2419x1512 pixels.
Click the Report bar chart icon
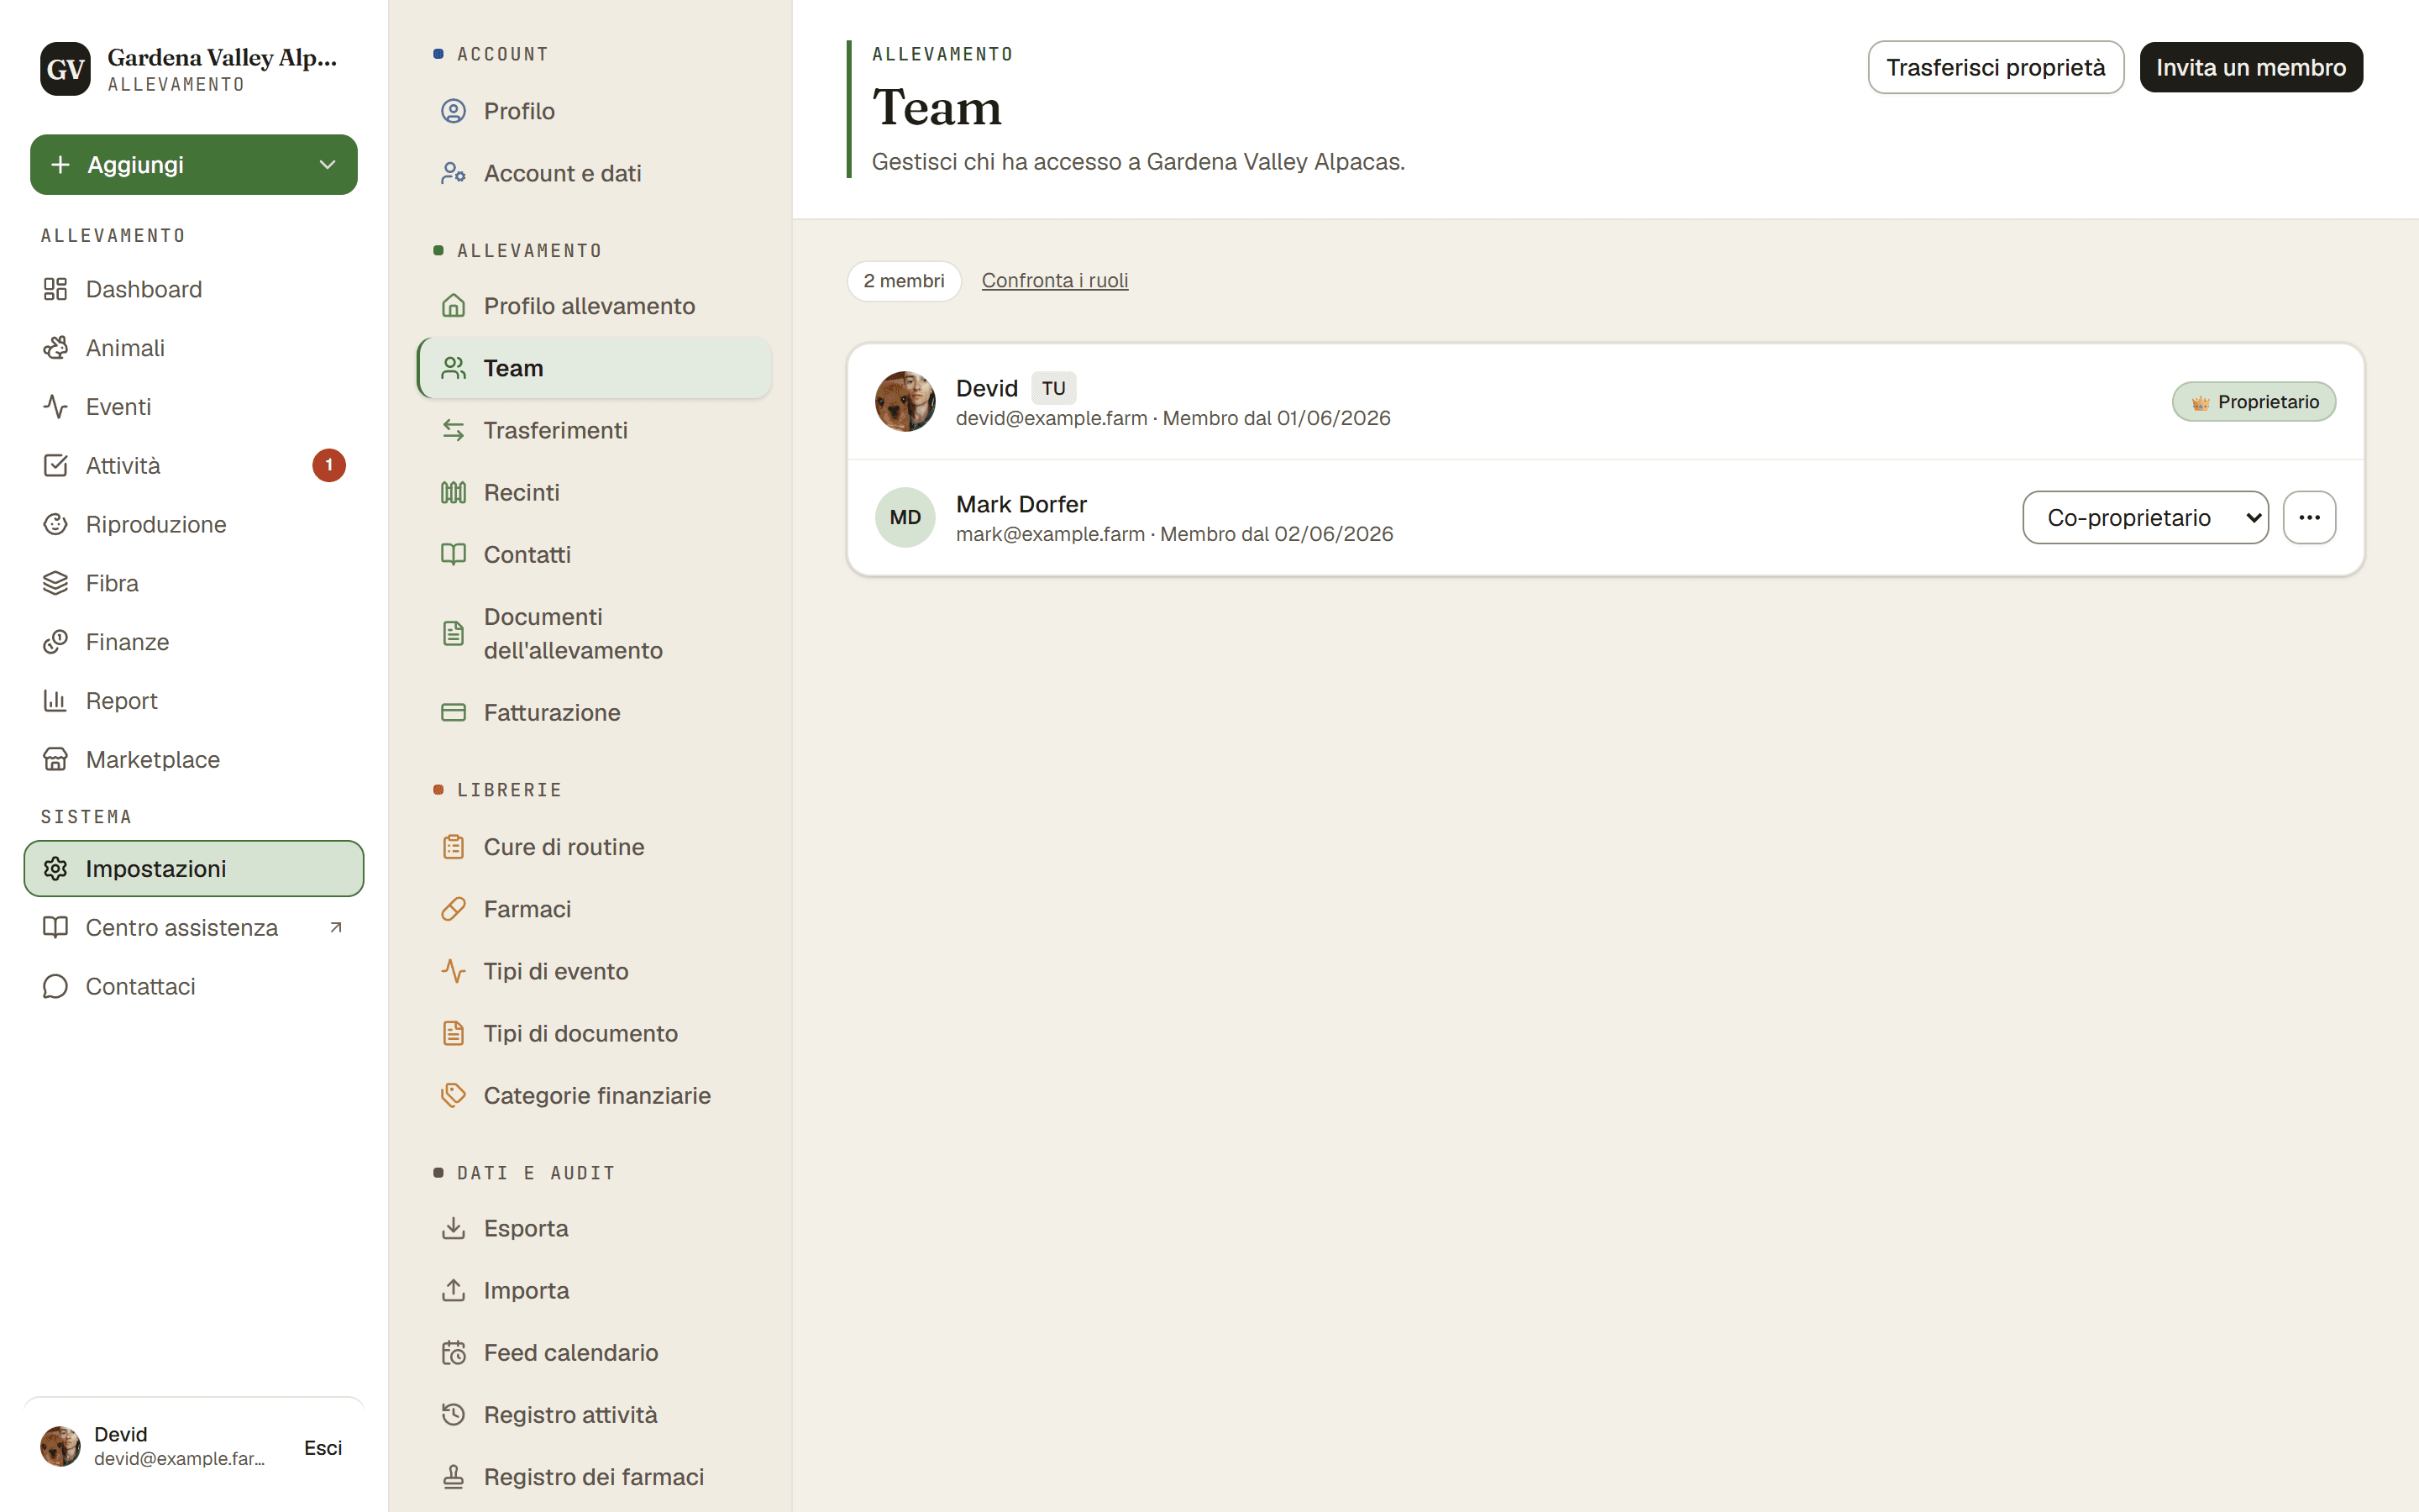pos(55,701)
